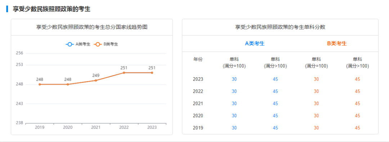Viewport: 389px width, 142px height.
Task: Click the chart x-axis label 2021
Action: 96,127
